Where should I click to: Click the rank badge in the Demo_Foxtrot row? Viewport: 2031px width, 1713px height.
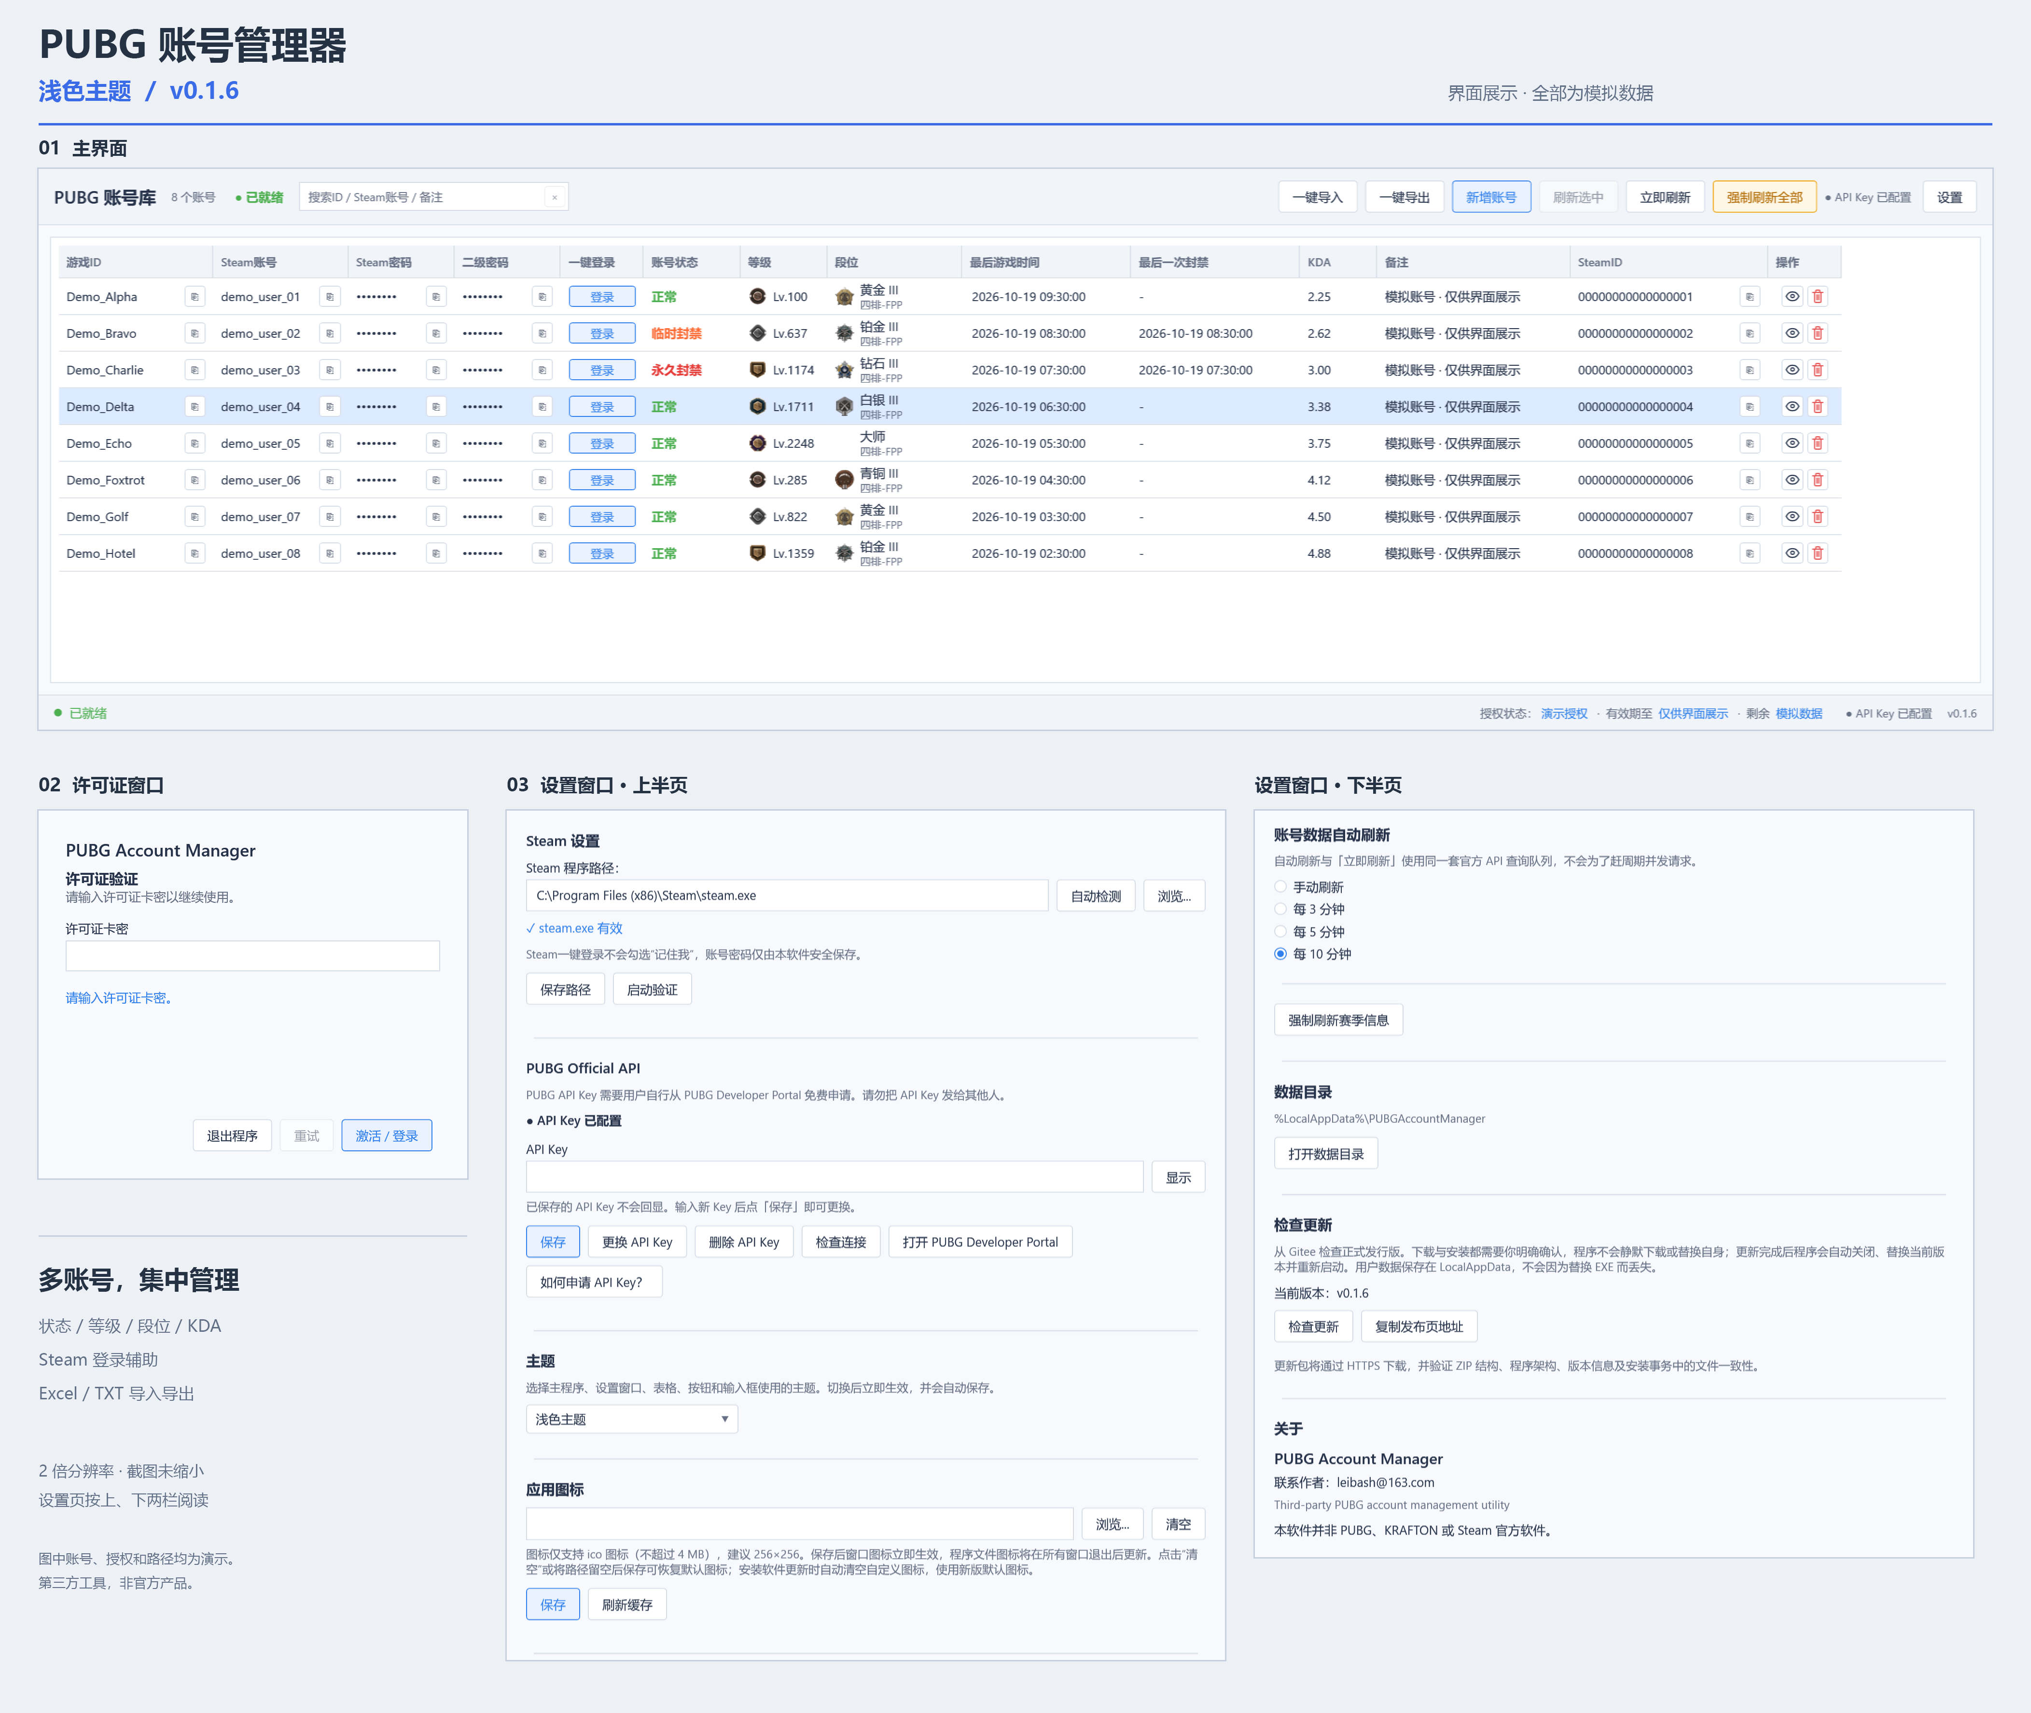click(844, 480)
